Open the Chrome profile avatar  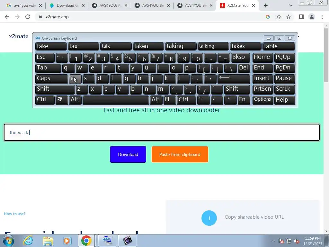click(x=312, y=17)
